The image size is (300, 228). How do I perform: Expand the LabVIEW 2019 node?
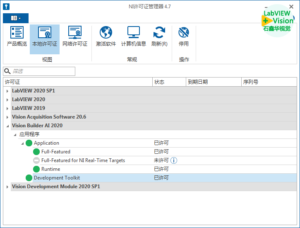[x=7, y=108]
